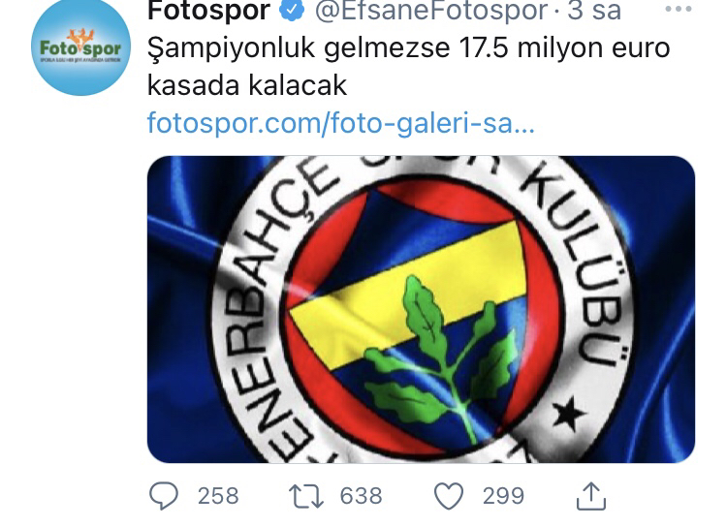Screen dimensions: 727x527
Task: Click the Fotospor display name
Action: coord(208,11)
